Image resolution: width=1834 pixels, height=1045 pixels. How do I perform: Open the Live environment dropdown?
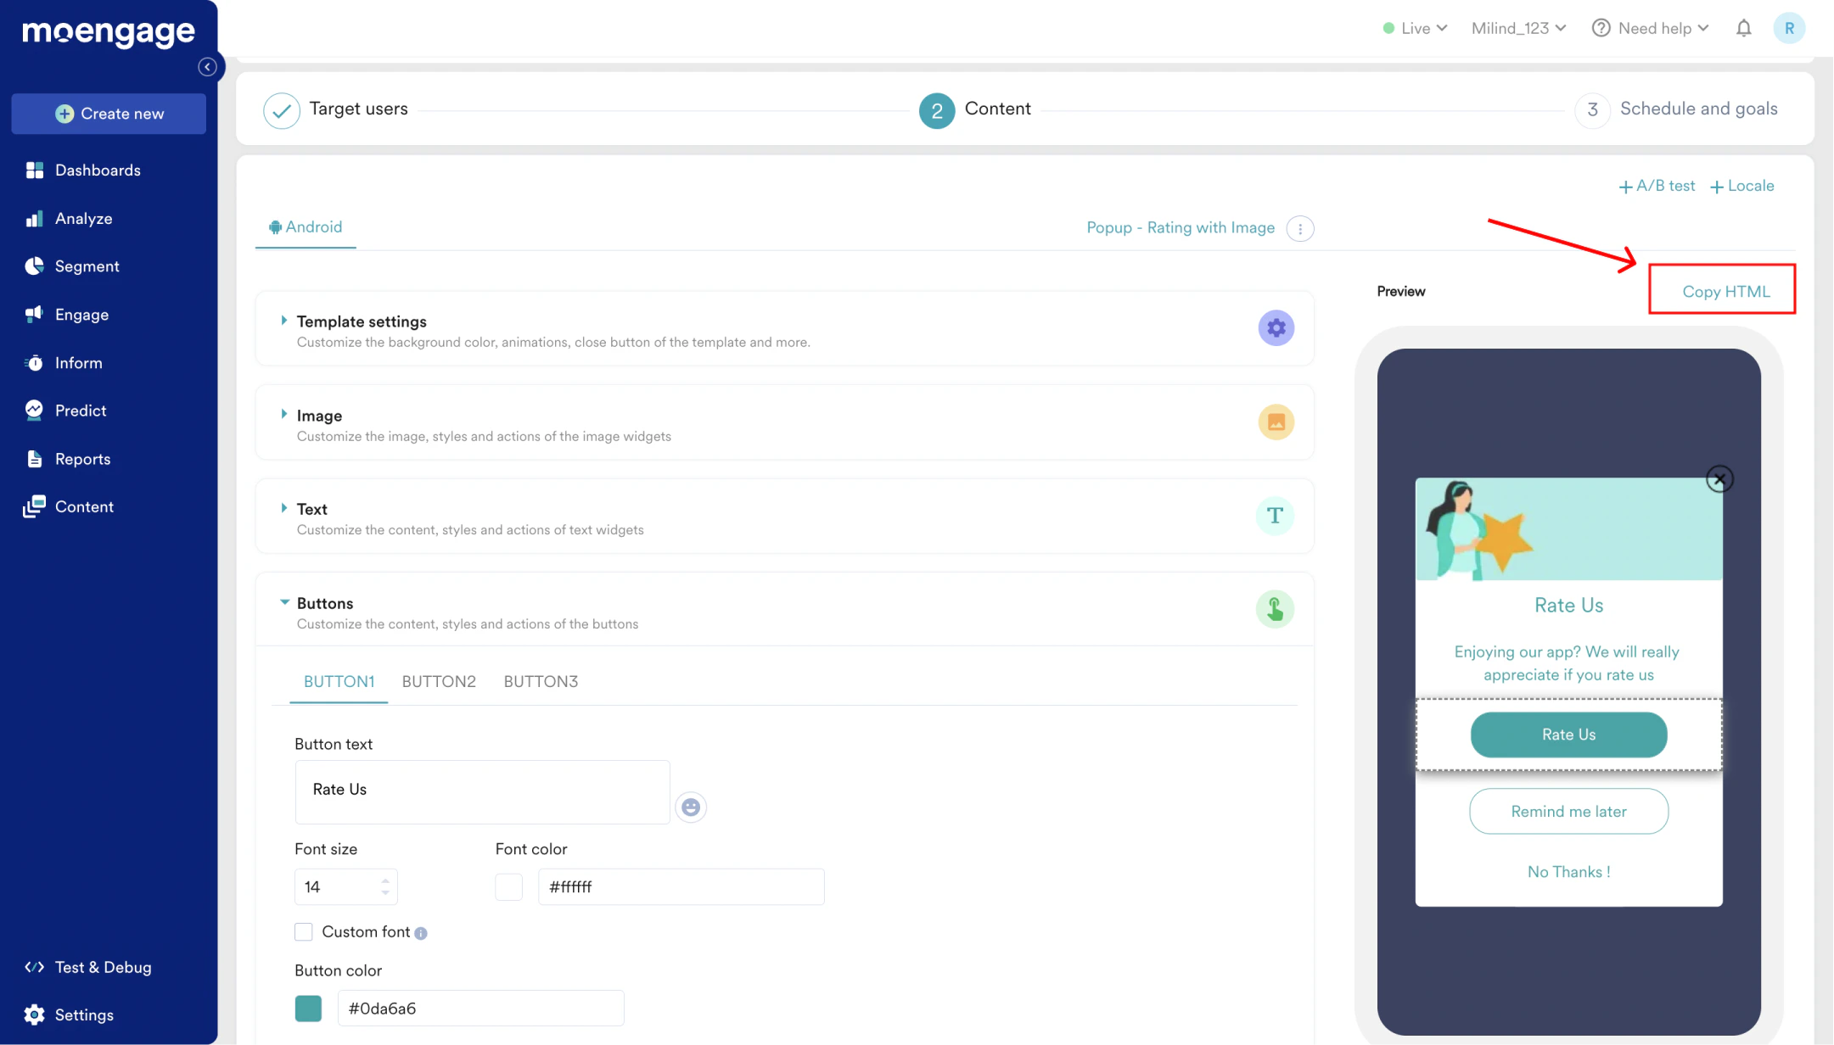[1415, 28]
